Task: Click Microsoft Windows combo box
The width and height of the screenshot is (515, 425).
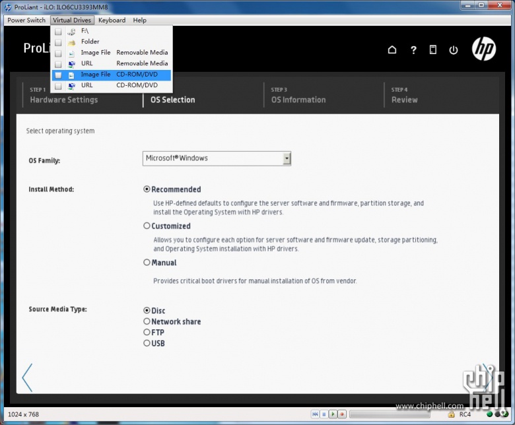Action: (x=217, y=158)
